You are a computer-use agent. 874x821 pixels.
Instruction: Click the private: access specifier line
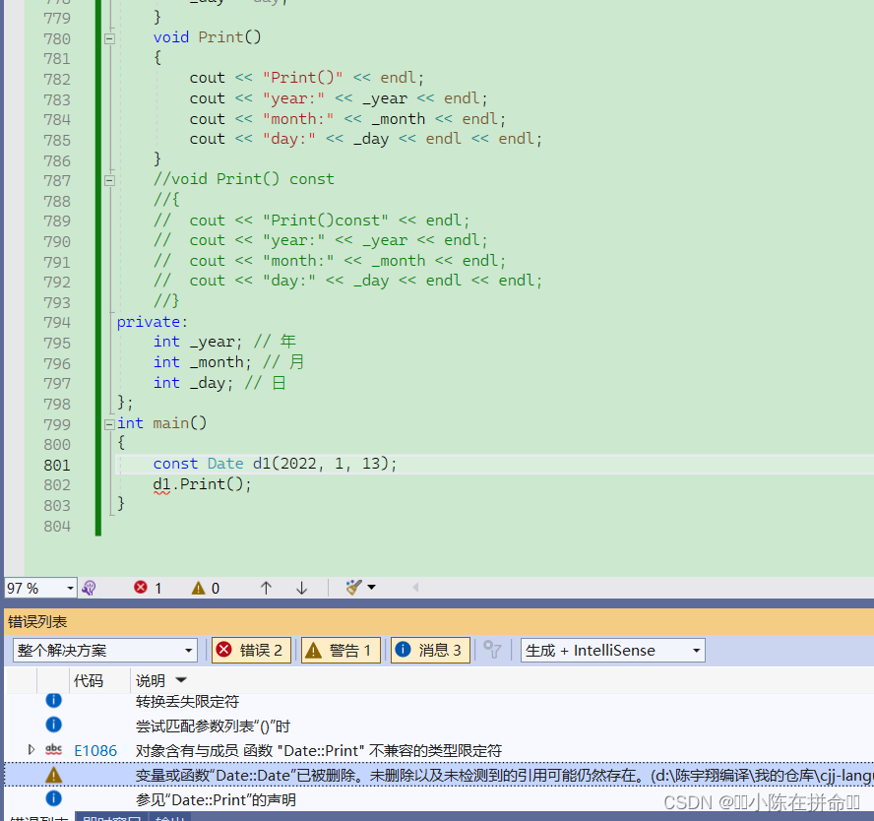click(153, 322)
